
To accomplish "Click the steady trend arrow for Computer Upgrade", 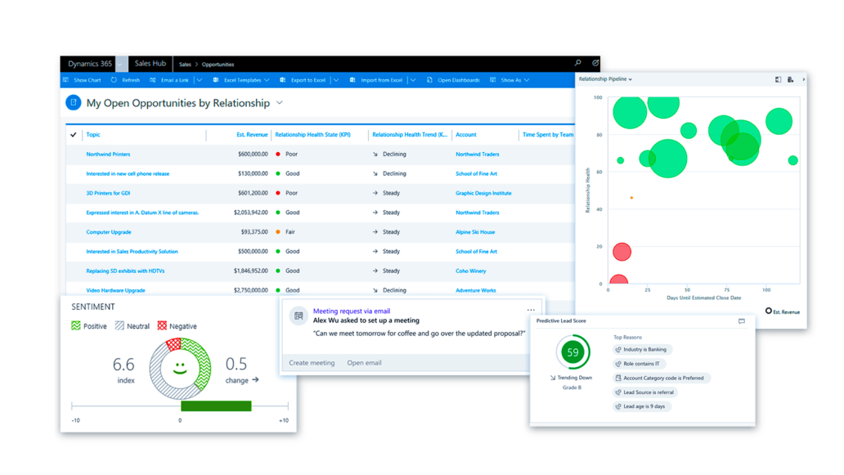I will (375, 232).
